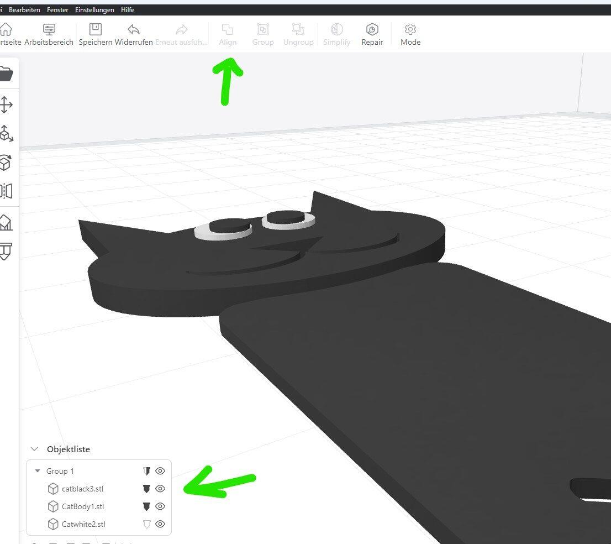
Task: Open the folder icon in left sidebar
Action: click(x=6, y=74)
